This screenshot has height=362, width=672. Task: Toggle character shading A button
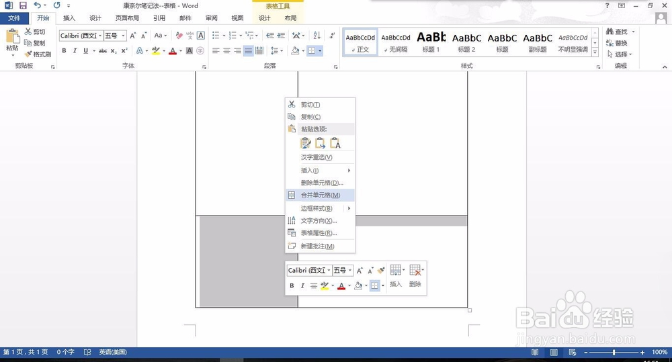point(189,50)
